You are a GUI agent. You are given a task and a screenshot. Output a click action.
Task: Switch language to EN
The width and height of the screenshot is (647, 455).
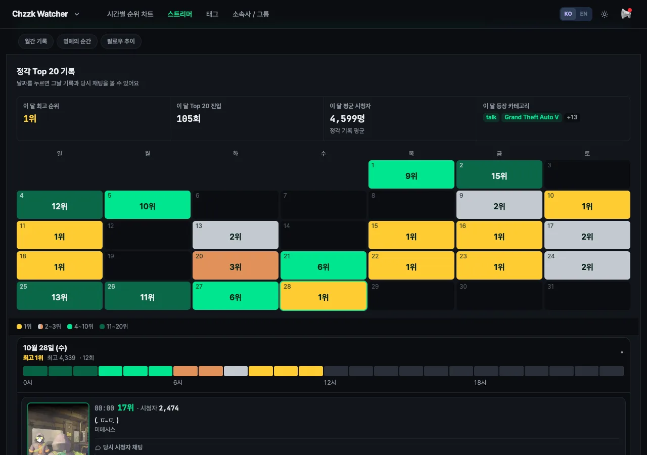point(583,14)
